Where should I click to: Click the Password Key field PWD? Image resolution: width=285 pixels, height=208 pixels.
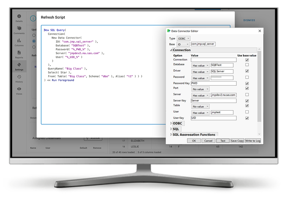(x=214, y=83)
